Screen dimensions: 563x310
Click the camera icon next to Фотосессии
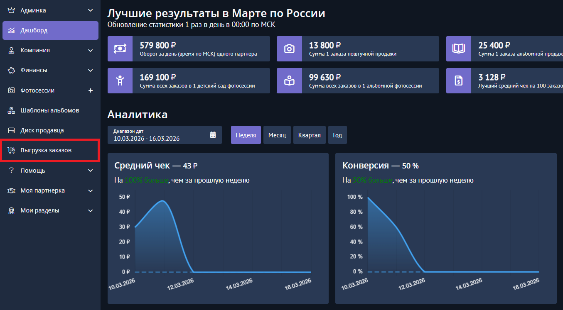[11, 90]
